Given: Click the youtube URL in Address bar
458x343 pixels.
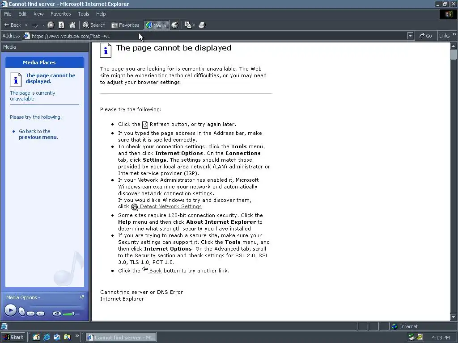Looking at the screenshot, I should click(71, 36).
